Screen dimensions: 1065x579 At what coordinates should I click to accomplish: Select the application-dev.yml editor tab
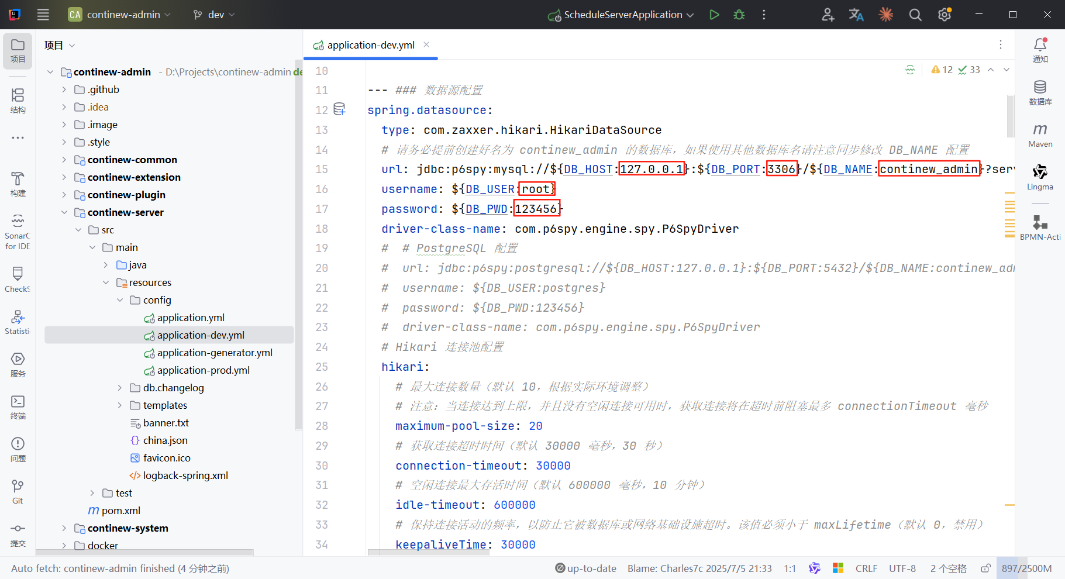[371, 45]
